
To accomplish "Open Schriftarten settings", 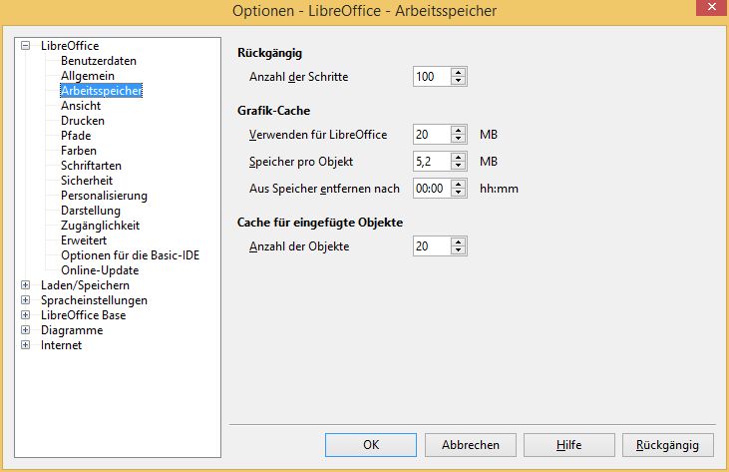I will coord(91,166).
